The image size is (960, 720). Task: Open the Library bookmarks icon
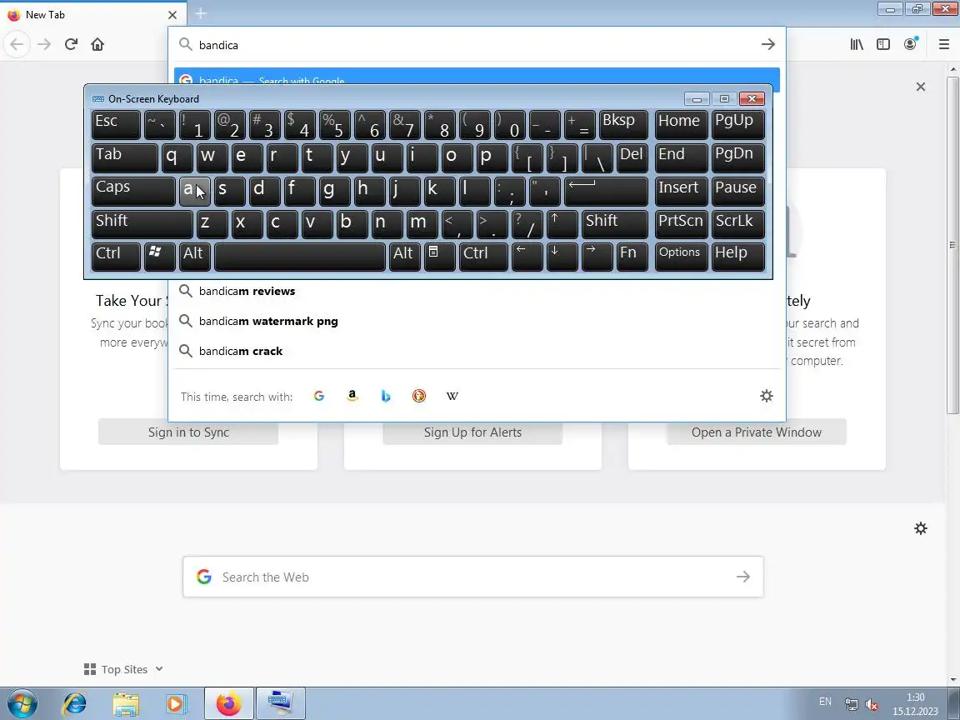click(x=857, y=44)
